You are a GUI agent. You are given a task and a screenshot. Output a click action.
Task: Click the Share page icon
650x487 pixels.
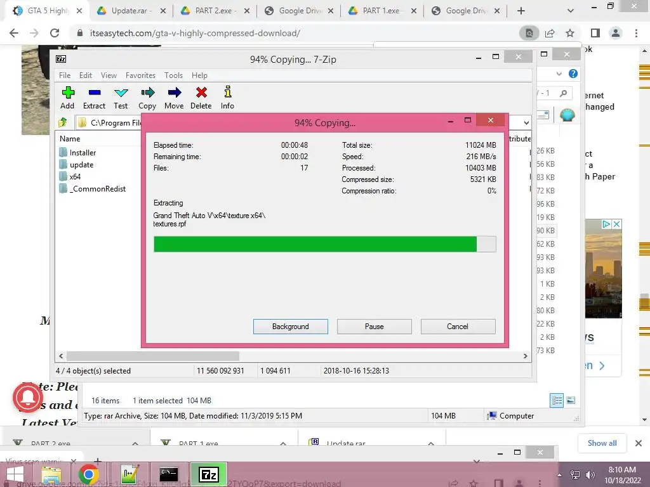(550, 33)
